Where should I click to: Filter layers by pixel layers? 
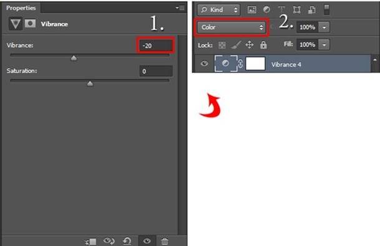pyautogui.click(x=252, y=10)
